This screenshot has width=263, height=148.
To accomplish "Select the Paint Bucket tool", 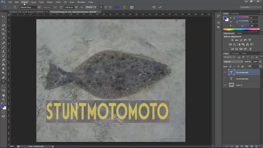I will [3, 65].
